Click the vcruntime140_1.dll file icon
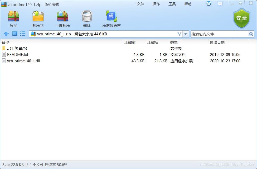Screen dimensions: 257x169 pyautogui.click(x=4, y=61)
